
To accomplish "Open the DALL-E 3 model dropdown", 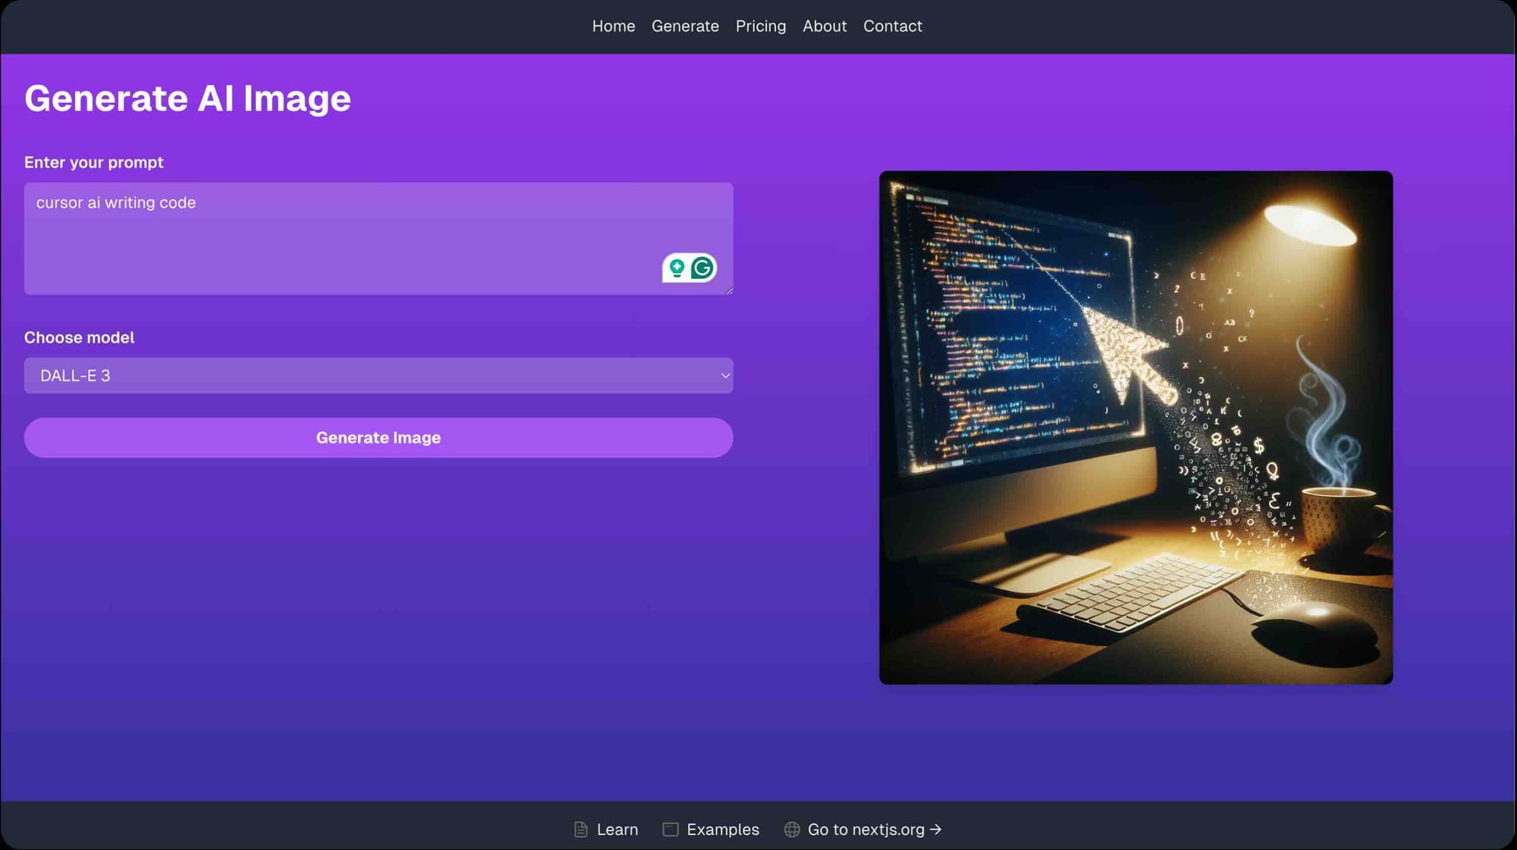I will 378,376.
